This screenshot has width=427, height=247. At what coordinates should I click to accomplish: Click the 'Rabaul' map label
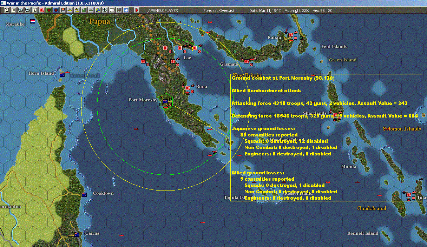[x=275, y=38]
